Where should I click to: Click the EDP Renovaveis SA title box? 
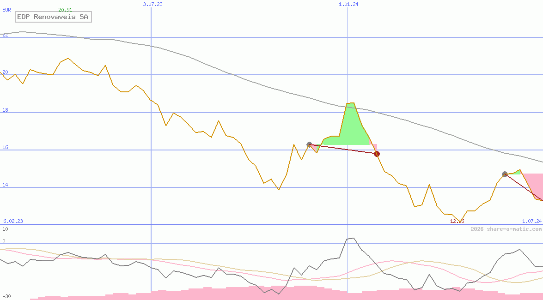pos(54,17)
